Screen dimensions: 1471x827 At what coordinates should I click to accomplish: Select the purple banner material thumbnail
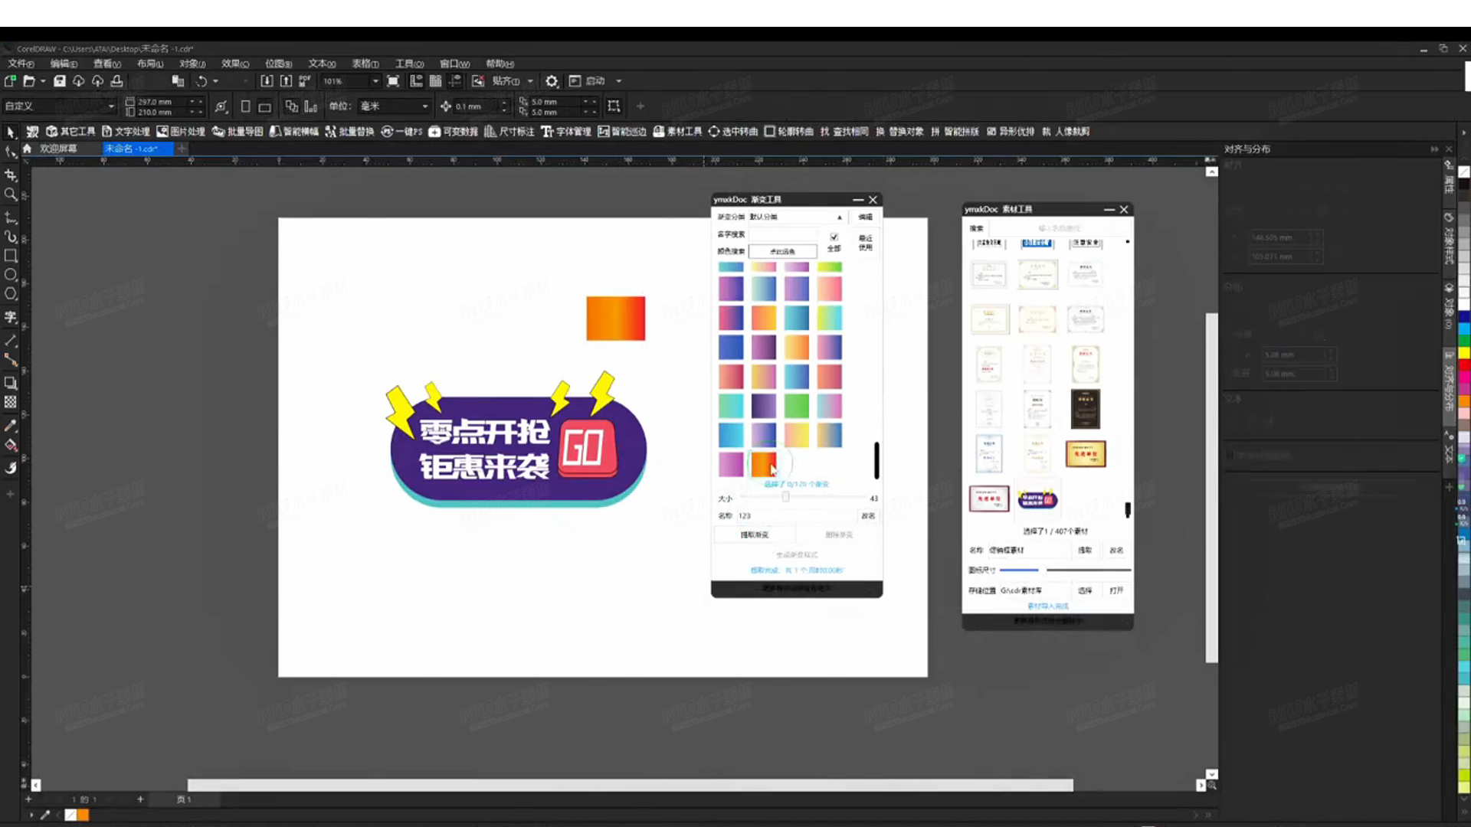point(1037,500)
